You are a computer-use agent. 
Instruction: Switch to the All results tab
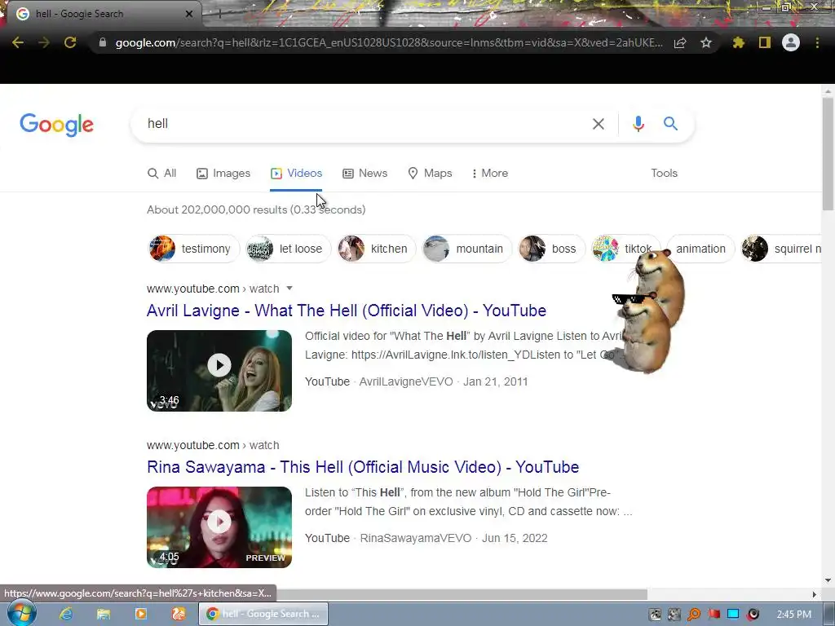tap(162, 173)
